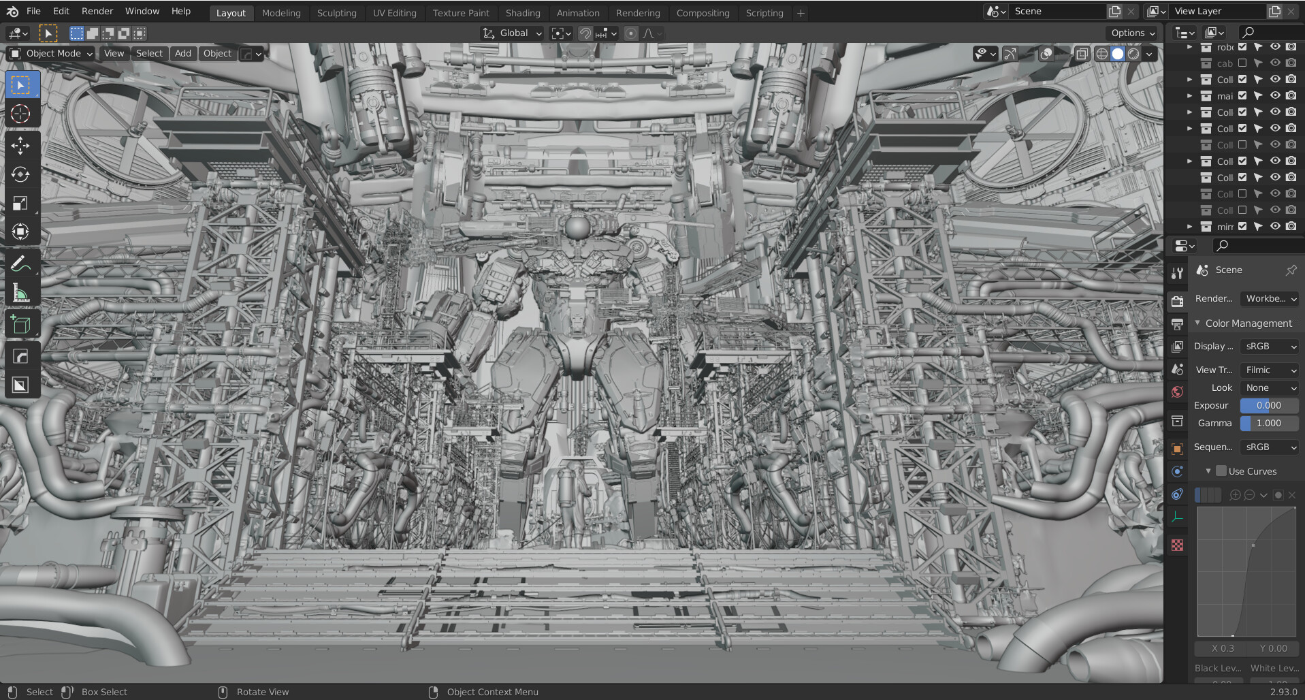The width and height of the screenshot is (1305, 700).
Task: Adjust the Gamma slider field
Action: [1269, 423]
